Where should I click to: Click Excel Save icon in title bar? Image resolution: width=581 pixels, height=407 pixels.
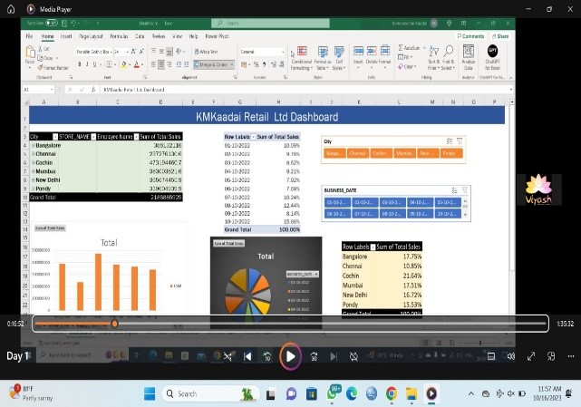[x=64, y=23]
